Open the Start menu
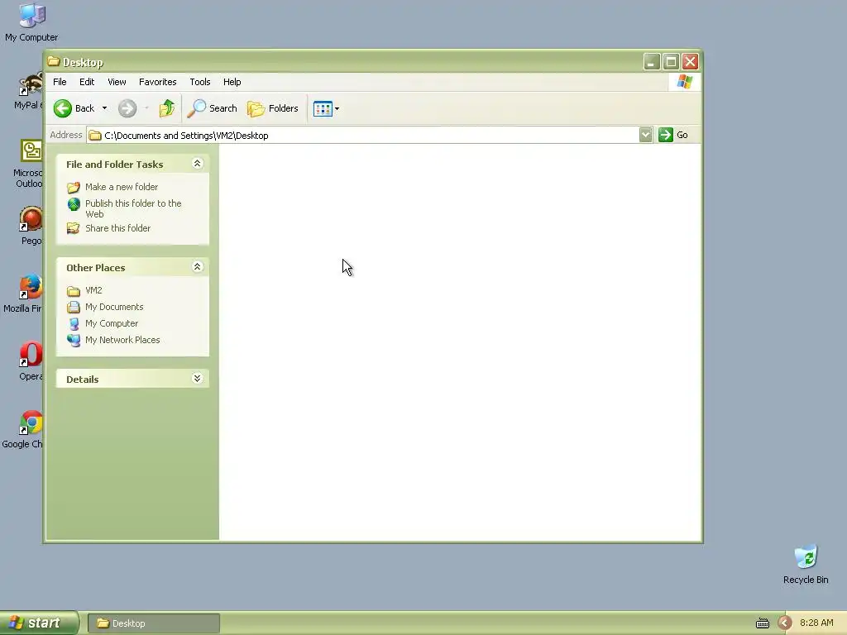Image resolution: width=847 pixels, height=635 pixels. (39, 623)
